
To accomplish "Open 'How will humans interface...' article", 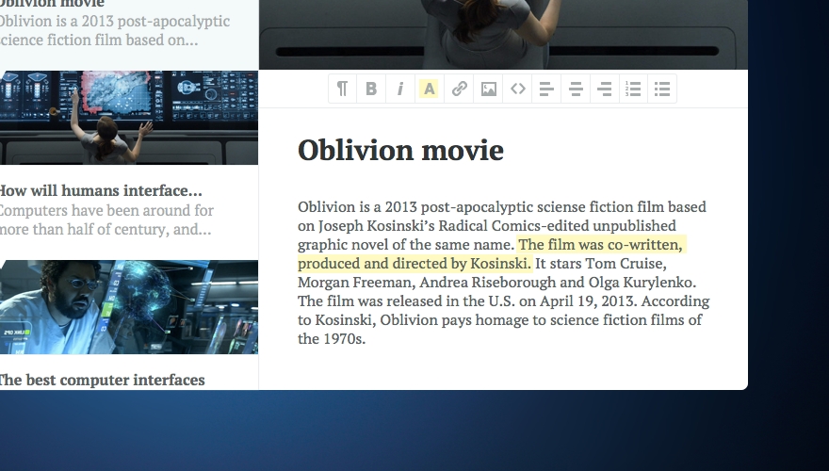I will point(99,190).
